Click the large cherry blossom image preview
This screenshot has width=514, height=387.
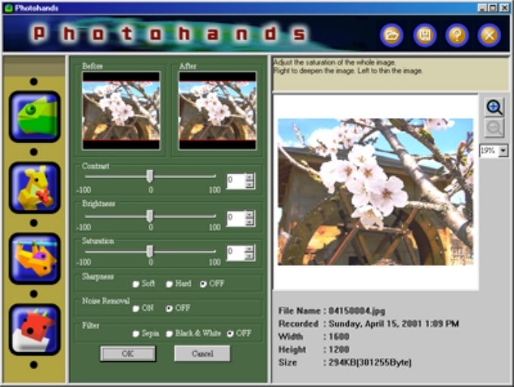pos(375,192)
